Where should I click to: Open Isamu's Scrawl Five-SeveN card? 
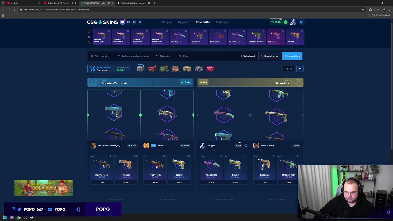point(179,169)
